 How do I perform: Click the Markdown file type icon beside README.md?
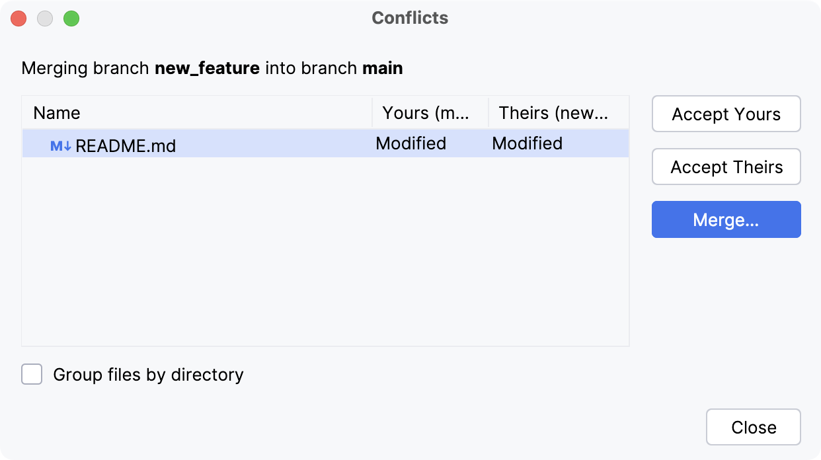tap(60, 144)
